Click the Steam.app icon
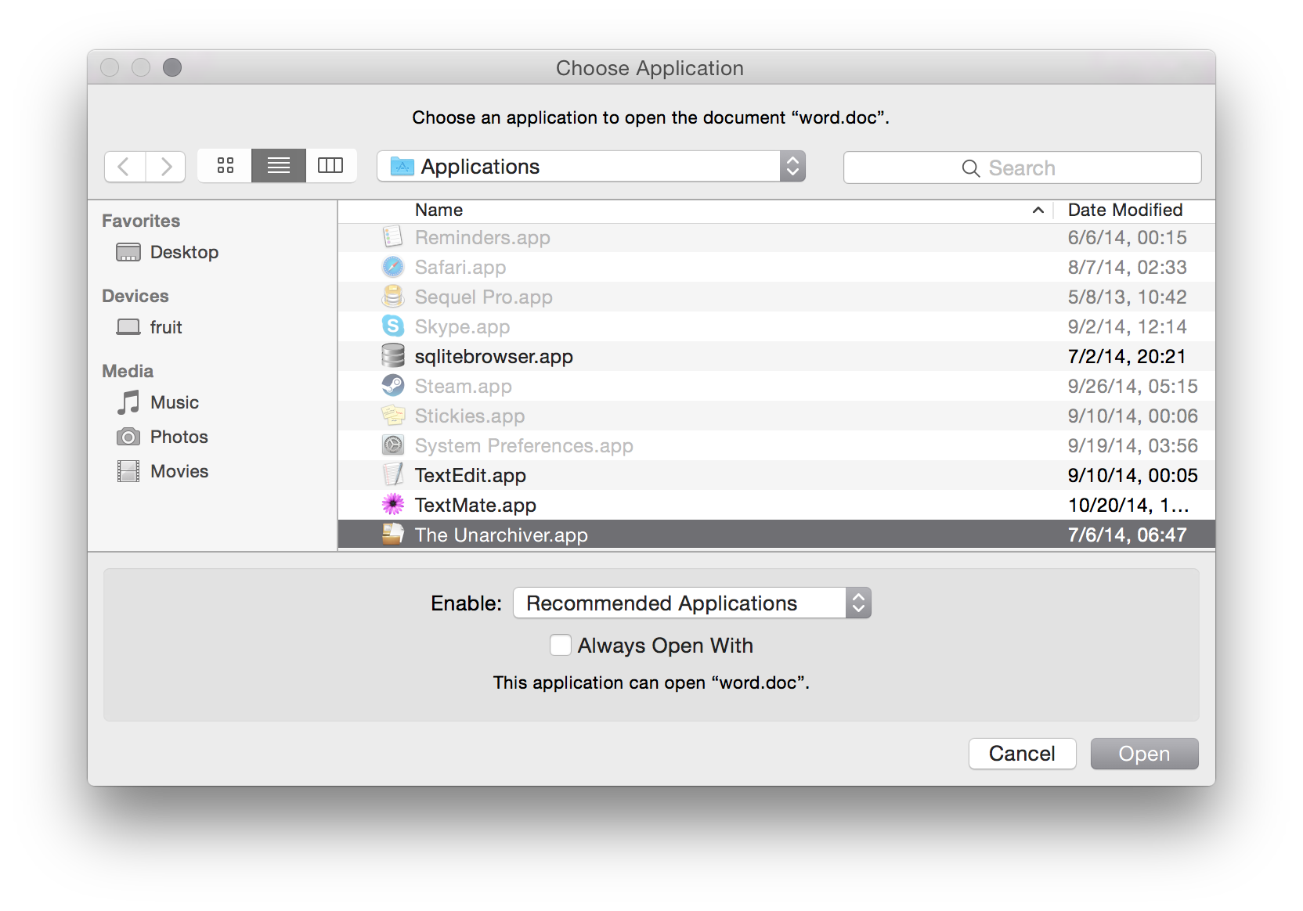Screen dimensions: 1303x911 point(393,386)
